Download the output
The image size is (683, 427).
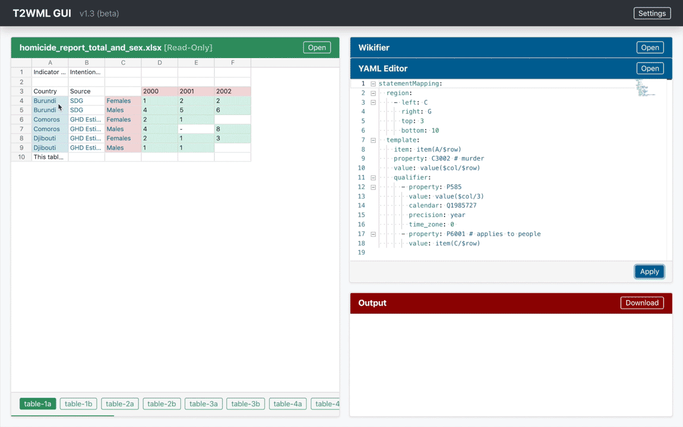(641, 303)
